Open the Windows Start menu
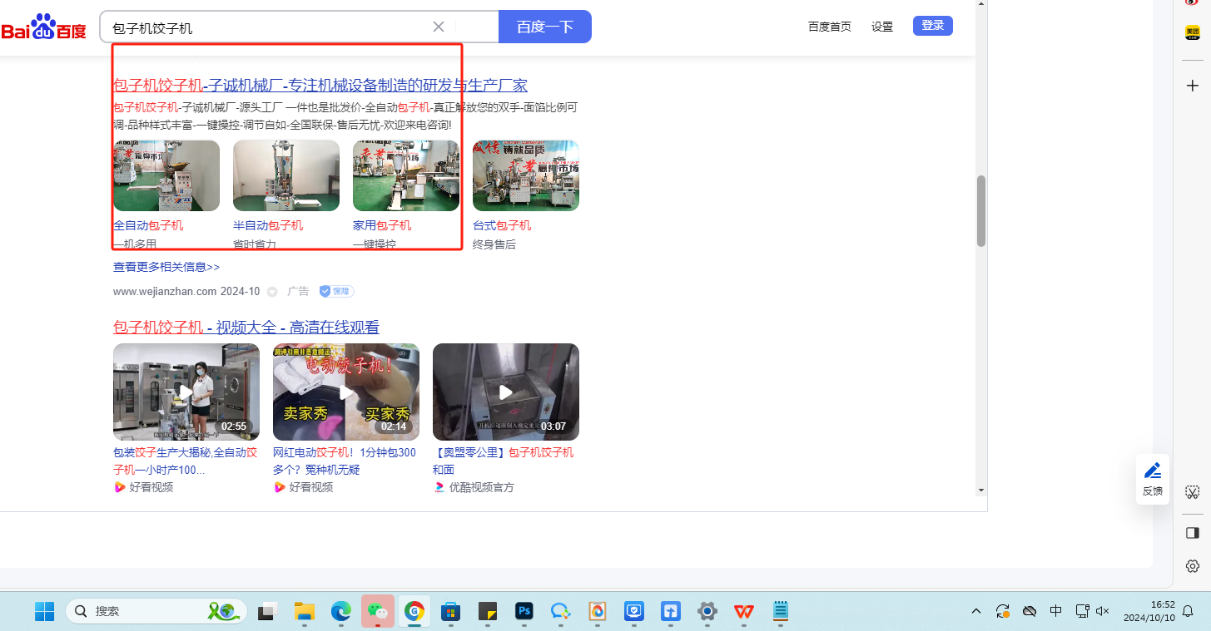Image resolution: width=1211 pixels, height=631 pixels. (x=44, y=611)
